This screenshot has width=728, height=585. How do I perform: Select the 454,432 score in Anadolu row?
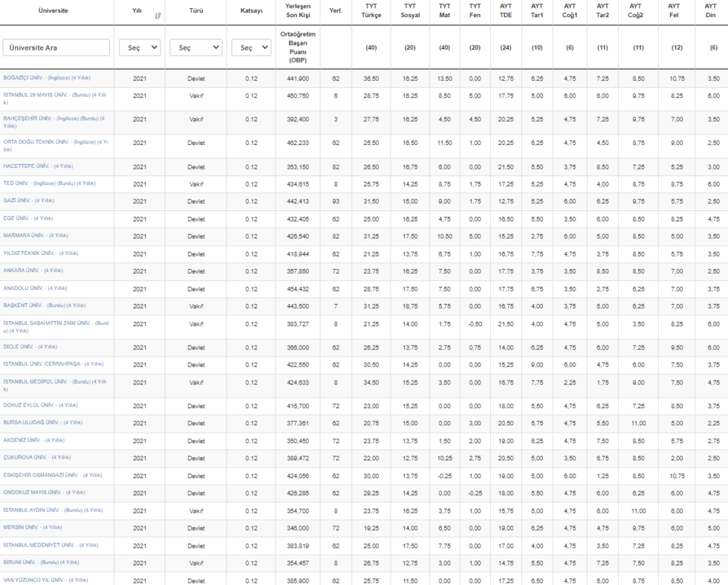(298, 289)
